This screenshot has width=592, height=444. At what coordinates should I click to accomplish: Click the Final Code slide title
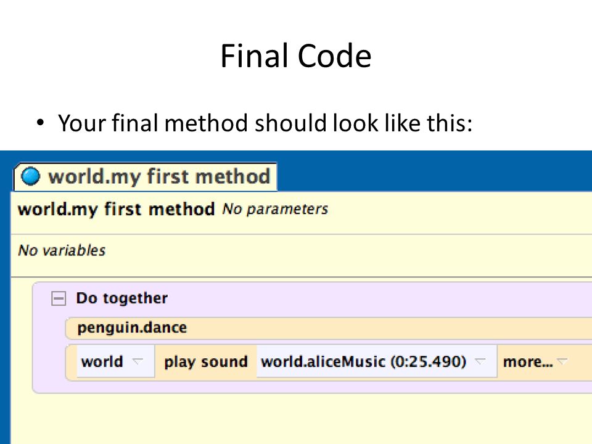(x=296, y=56)
